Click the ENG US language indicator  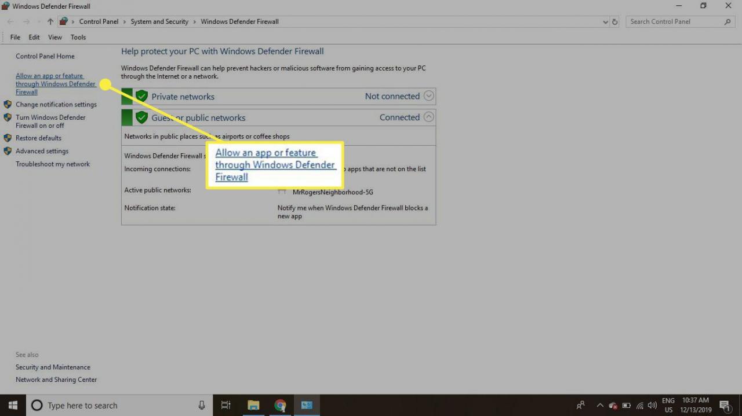(668, 405)
